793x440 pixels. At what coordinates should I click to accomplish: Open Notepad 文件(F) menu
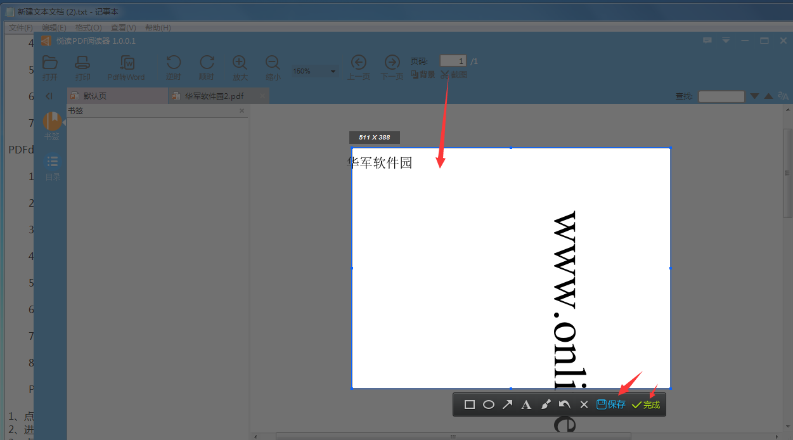(x=20, y=28)
